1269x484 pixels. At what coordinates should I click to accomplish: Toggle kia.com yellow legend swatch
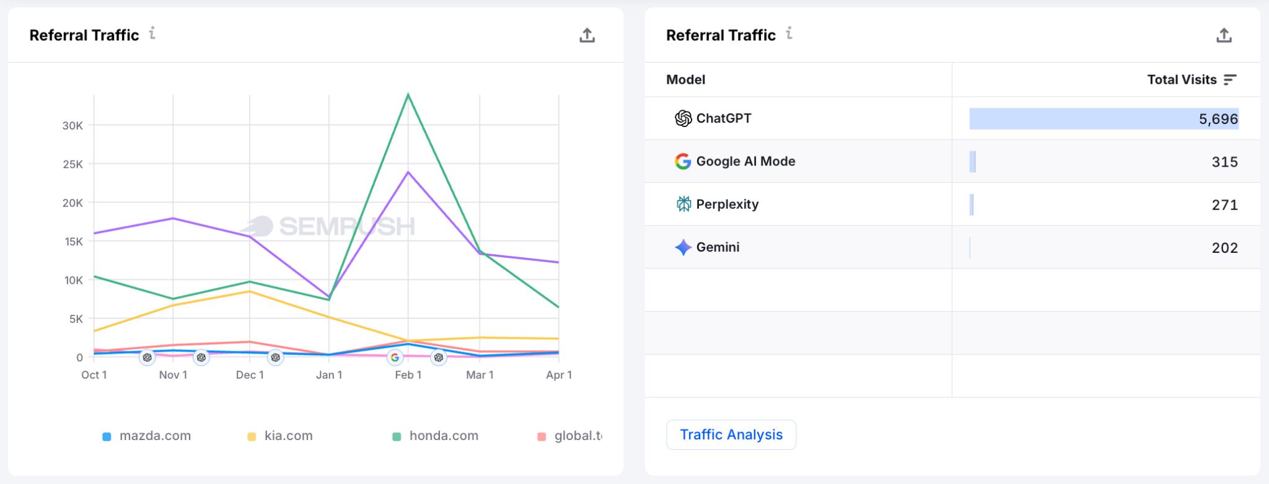(x=252, y=437)
